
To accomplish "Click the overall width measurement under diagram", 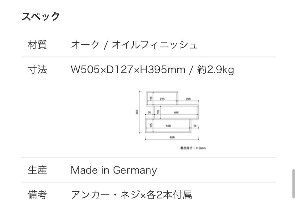I will pos(172,138).
